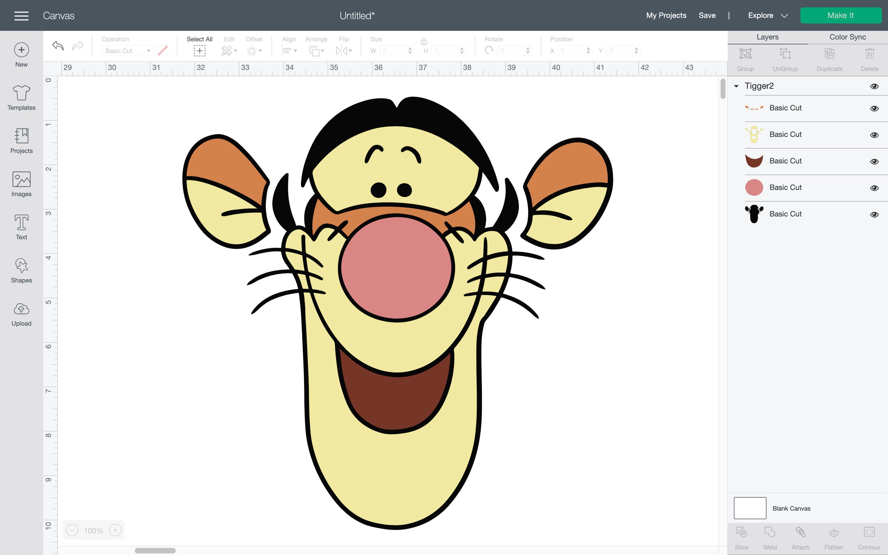Select the Attach tool

coord(801,536)
